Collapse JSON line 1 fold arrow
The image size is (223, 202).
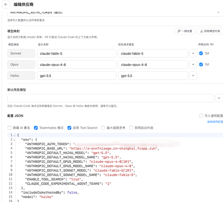[14, 136]
